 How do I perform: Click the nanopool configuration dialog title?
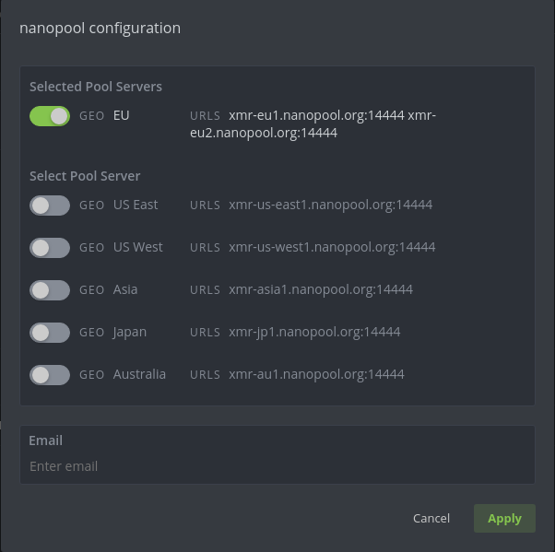(100, 28)
